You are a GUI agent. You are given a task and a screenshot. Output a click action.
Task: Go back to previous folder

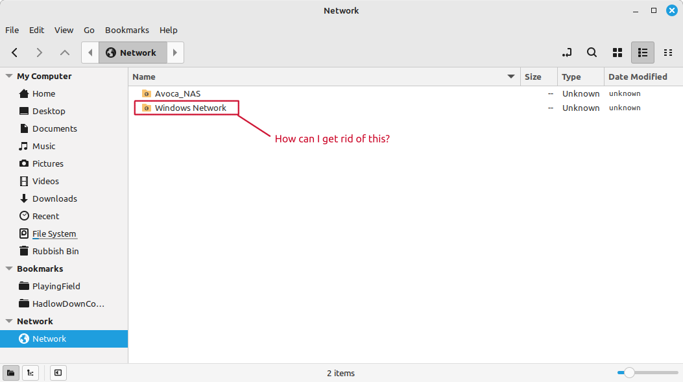click(15, 53)
